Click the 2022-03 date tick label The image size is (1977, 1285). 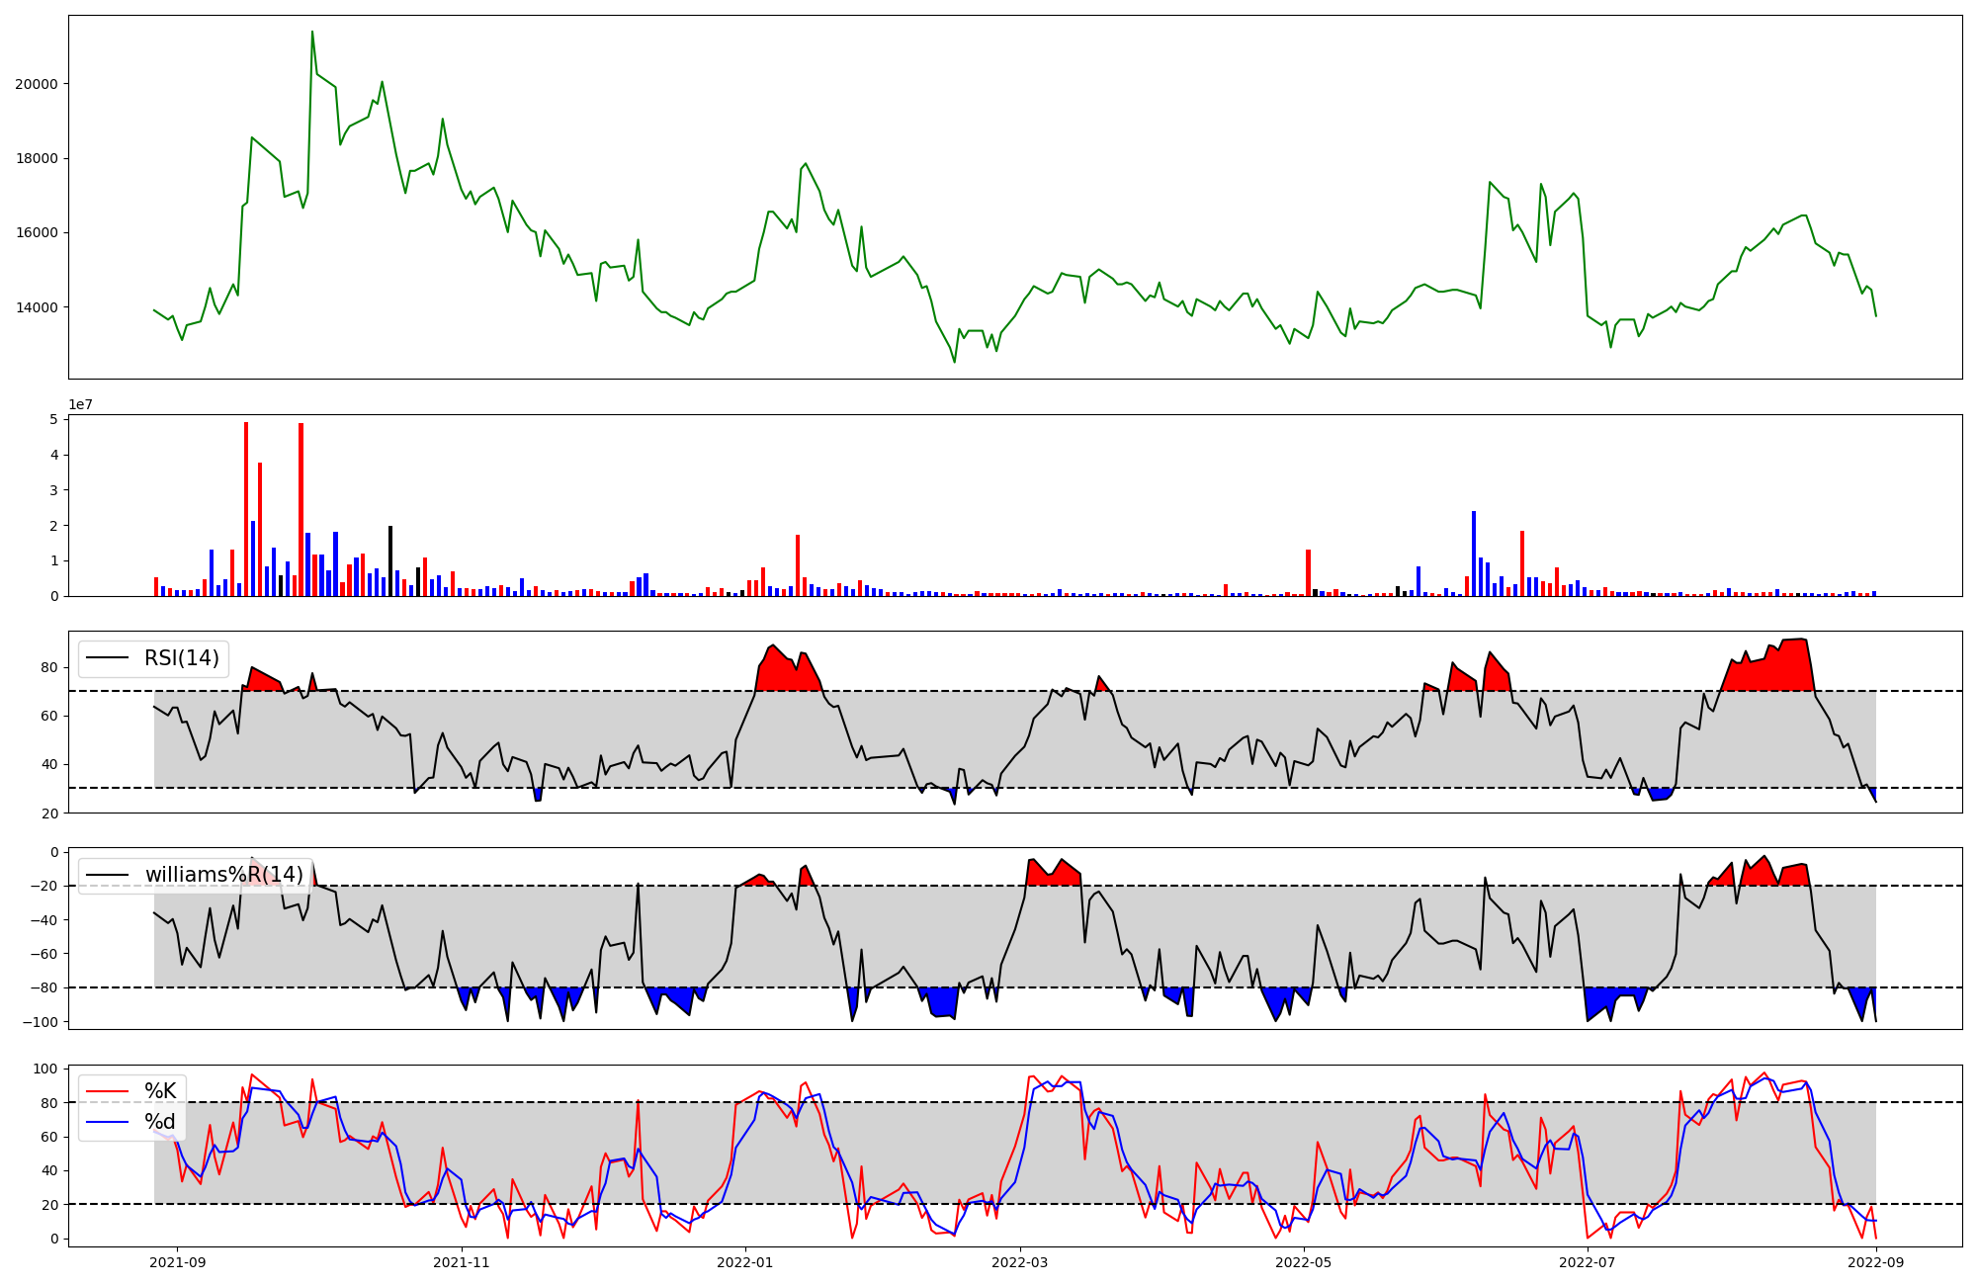coord(1019,1262)
